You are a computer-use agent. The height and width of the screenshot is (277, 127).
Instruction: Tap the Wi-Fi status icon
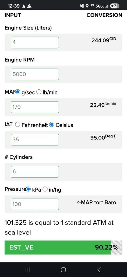(x=92, y=6)
